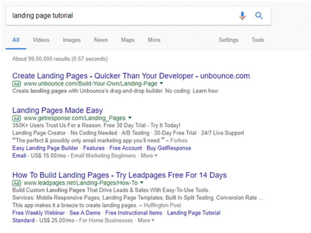Open the Settings menu
This screenshot has height=233, width=311.
[229, 40]
